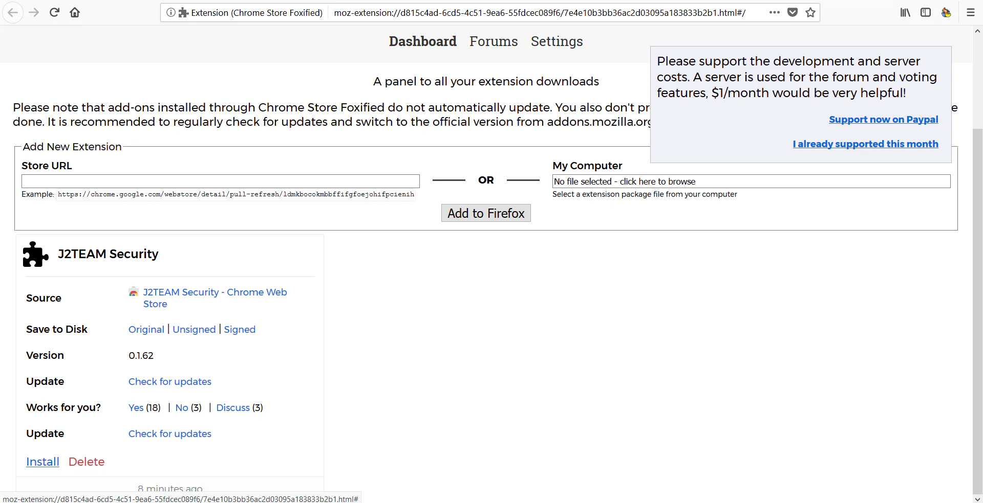Open the Firefox Home page icon
Viewport: 983px width, 503px height.
[x=75, y=13]
